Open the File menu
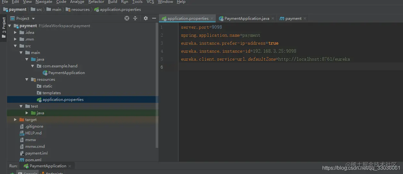The width and height of the screenshot is (403, 174). (5, 2)
